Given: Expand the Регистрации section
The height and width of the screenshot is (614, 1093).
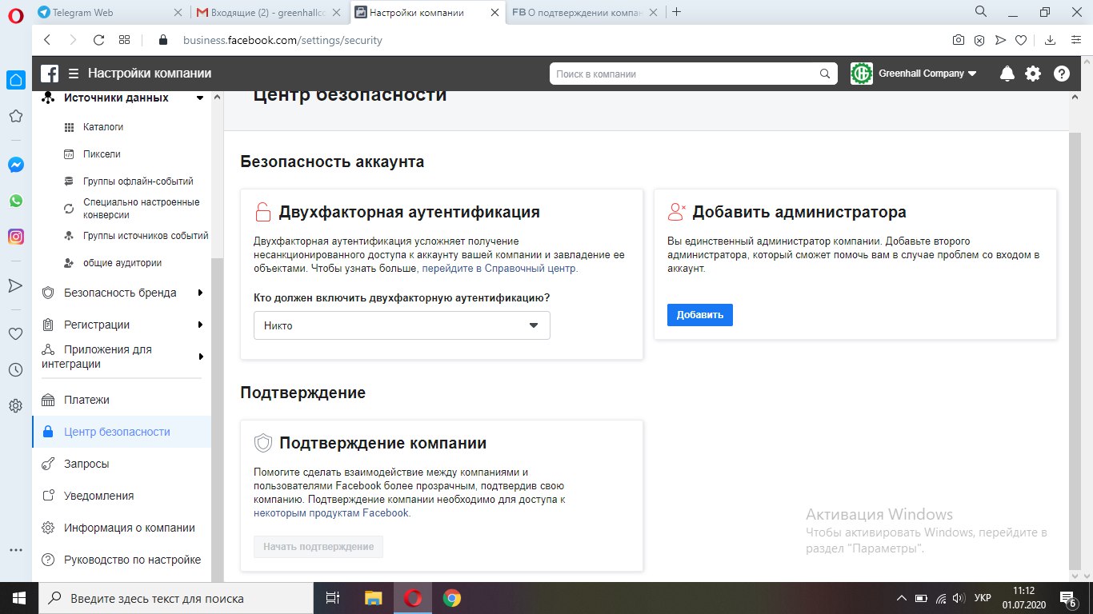Looking at the screenshot, I should pos(201,325).
